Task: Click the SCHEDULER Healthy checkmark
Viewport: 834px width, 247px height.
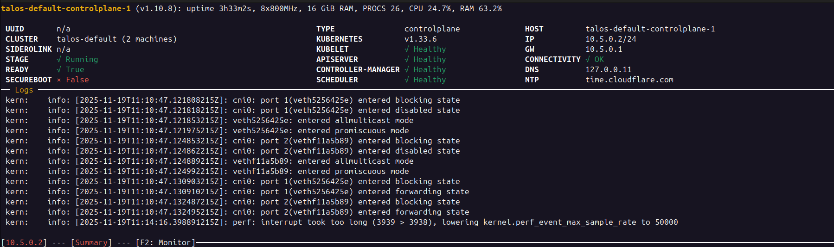Action: click(407, 80)
